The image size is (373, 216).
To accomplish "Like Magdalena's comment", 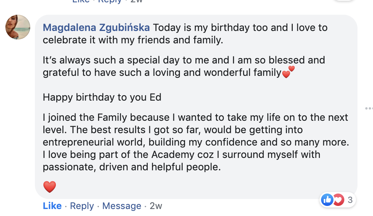I will tap(52, 206).
